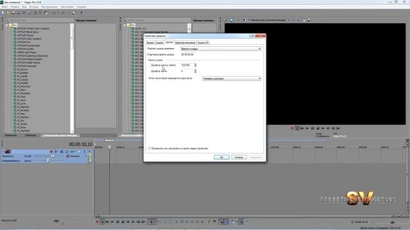Click the Open project folder icon
Image resolution: width=410 pixels, height=230 pixels.
pos(8,13)
